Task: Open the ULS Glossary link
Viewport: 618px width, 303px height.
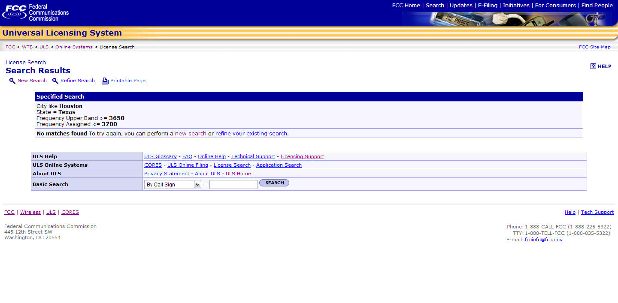Action: click(161, 156)
